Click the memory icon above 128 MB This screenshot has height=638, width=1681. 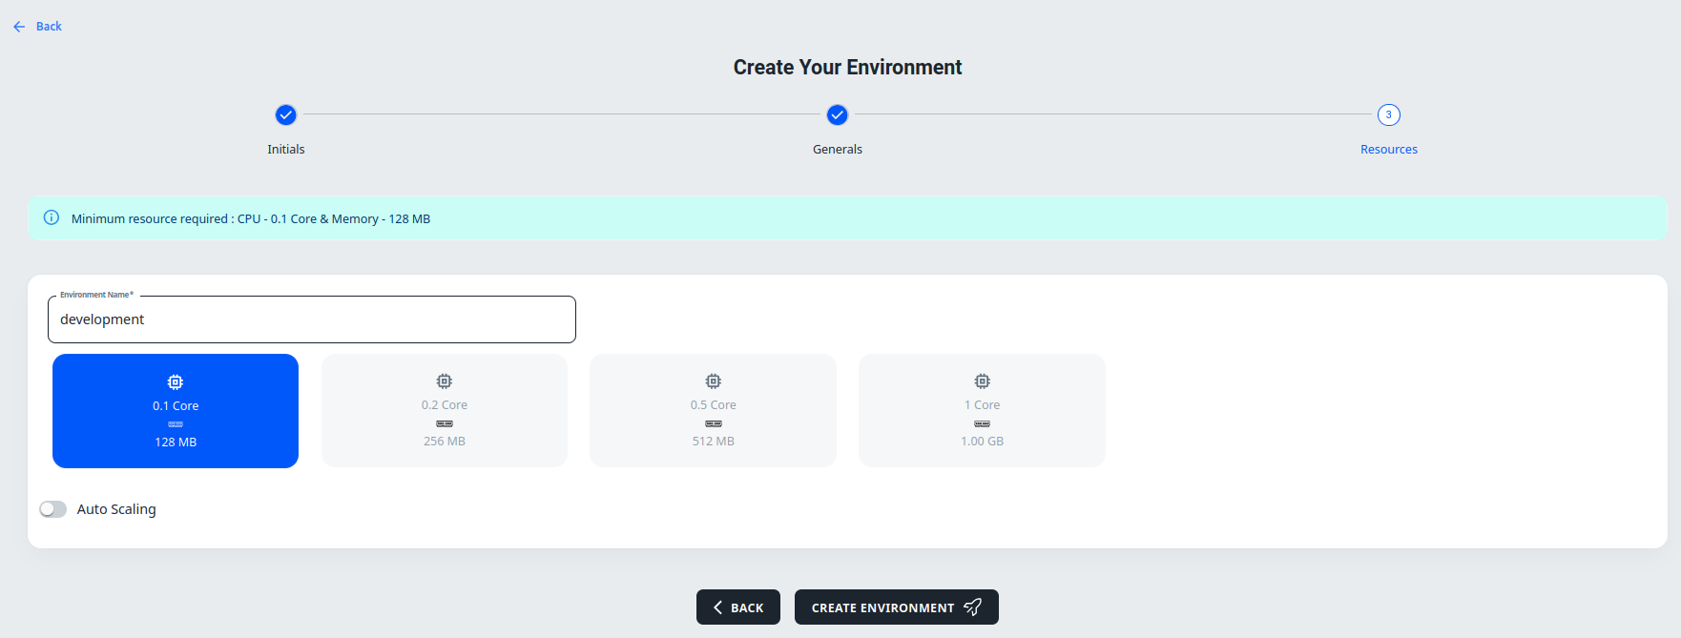[176, 424]
